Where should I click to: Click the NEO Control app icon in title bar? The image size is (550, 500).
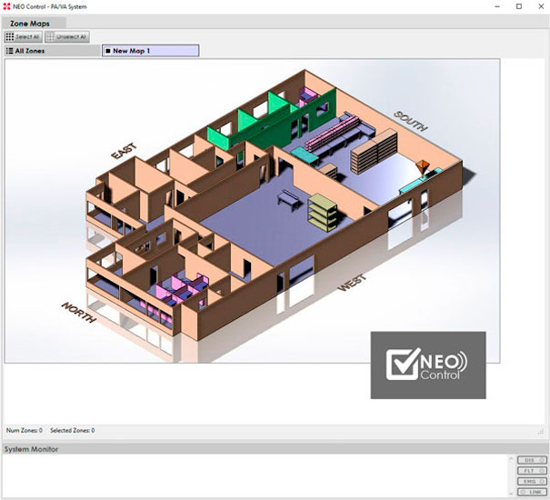pos(7,5)
